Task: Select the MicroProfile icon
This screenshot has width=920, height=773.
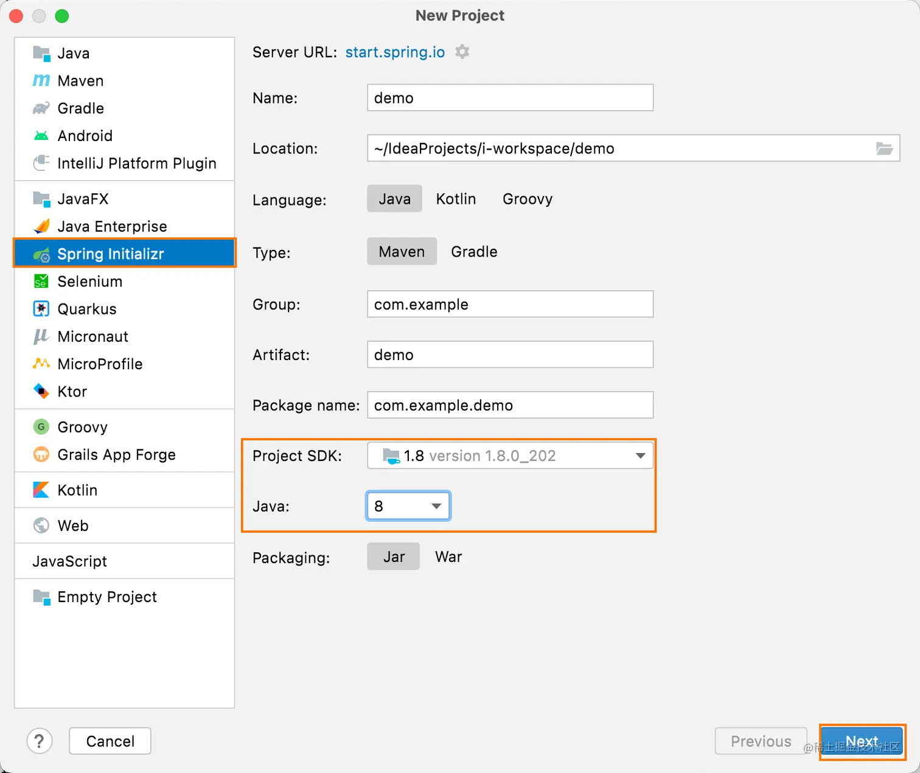Action: (41, 364)
